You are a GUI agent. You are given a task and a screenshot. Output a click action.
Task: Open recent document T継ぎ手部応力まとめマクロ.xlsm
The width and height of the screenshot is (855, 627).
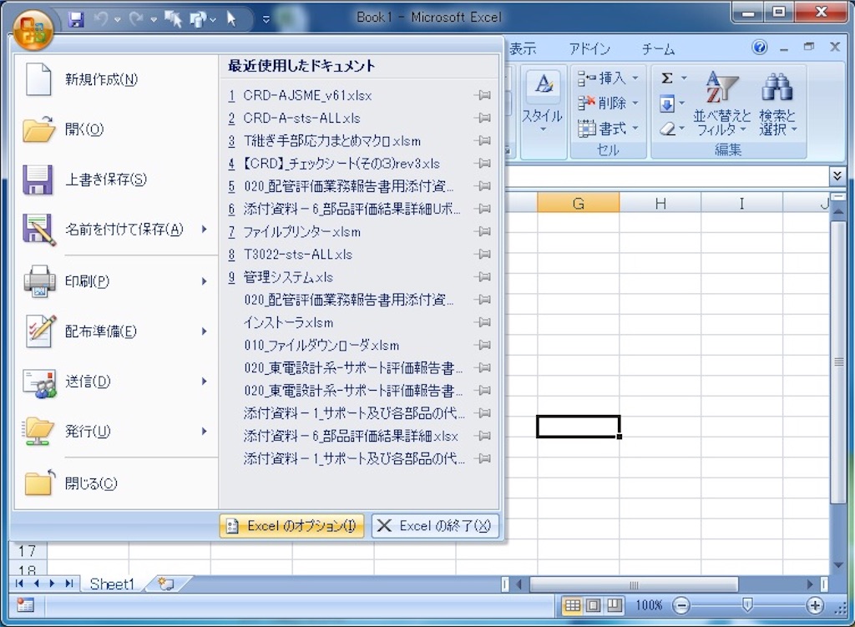(x=331, y=141)
